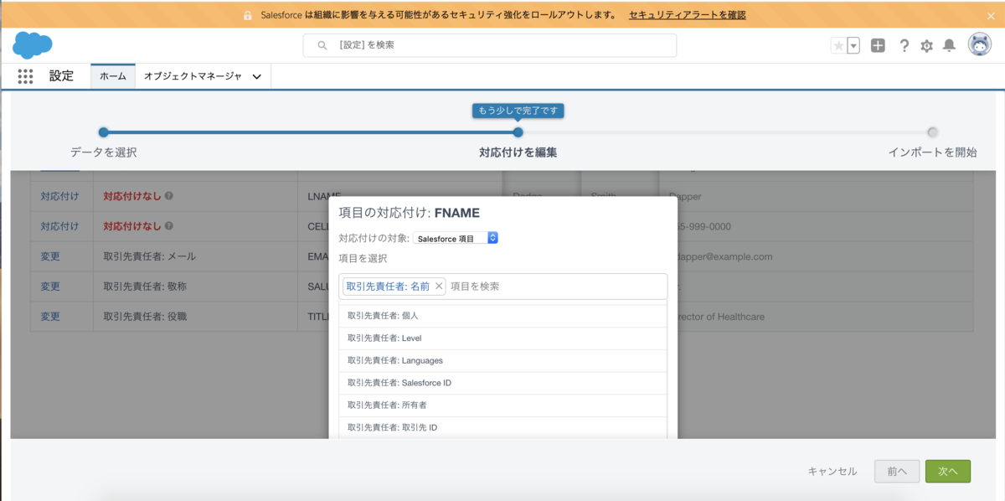
Task: Click the lock icon in the banner
Action: coord(248,15)
